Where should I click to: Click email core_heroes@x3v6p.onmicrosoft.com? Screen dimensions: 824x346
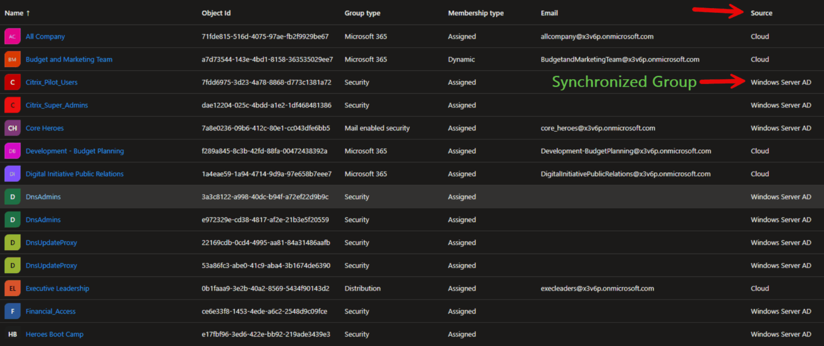pyautogui.click(x=598, y=129)
